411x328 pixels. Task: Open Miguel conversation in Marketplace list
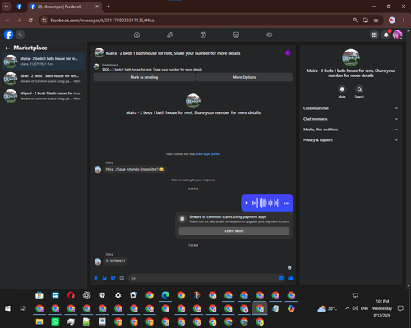pyautogui.click(x=44, y=96)
